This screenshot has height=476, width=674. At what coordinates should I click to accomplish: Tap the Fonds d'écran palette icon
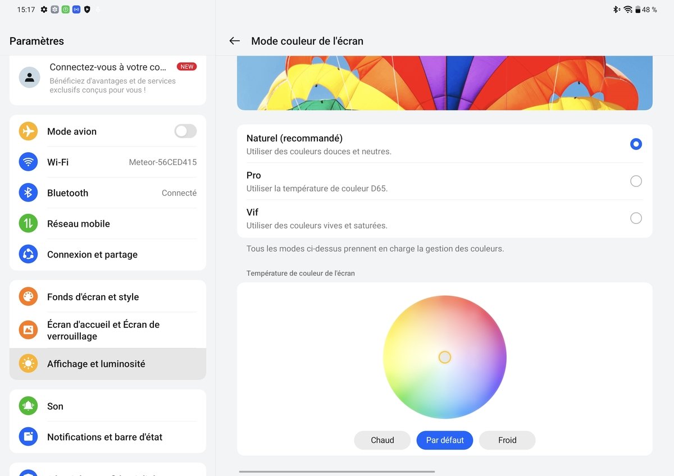point(28,297)
